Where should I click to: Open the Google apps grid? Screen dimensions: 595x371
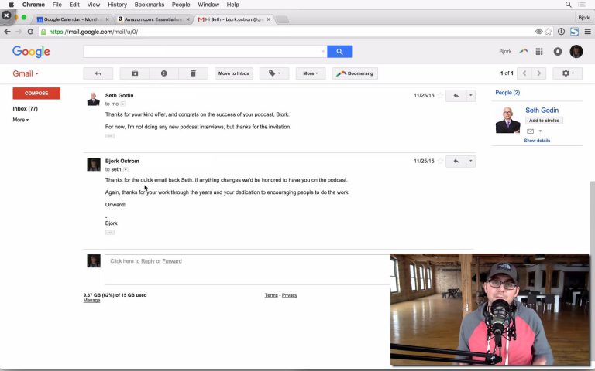point(539,52)
